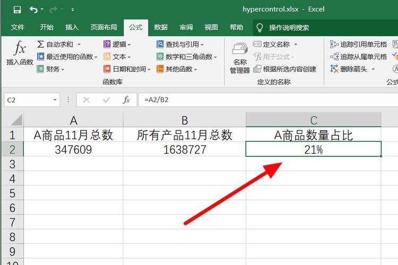Click 追踪引用单元格 button
The height and width of the screenshot is (265, 398).
(x=358, y=45)
